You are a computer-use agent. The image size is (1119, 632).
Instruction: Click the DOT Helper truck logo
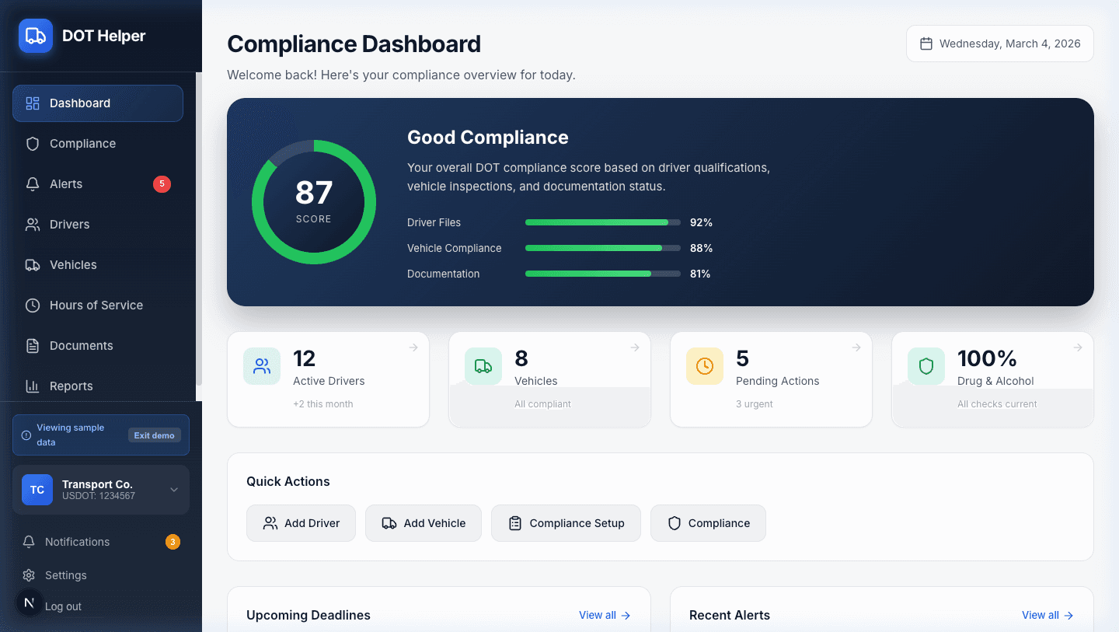pos(34,36)
